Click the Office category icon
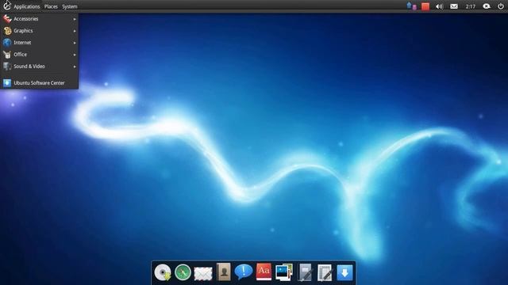Screen dimensions: 508x285 [x=7, y=55]
